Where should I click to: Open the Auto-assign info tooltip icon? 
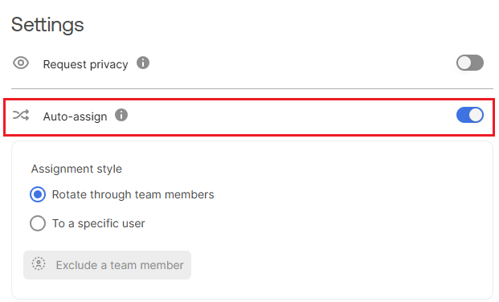pyautogui.click(x=121, y=115)
